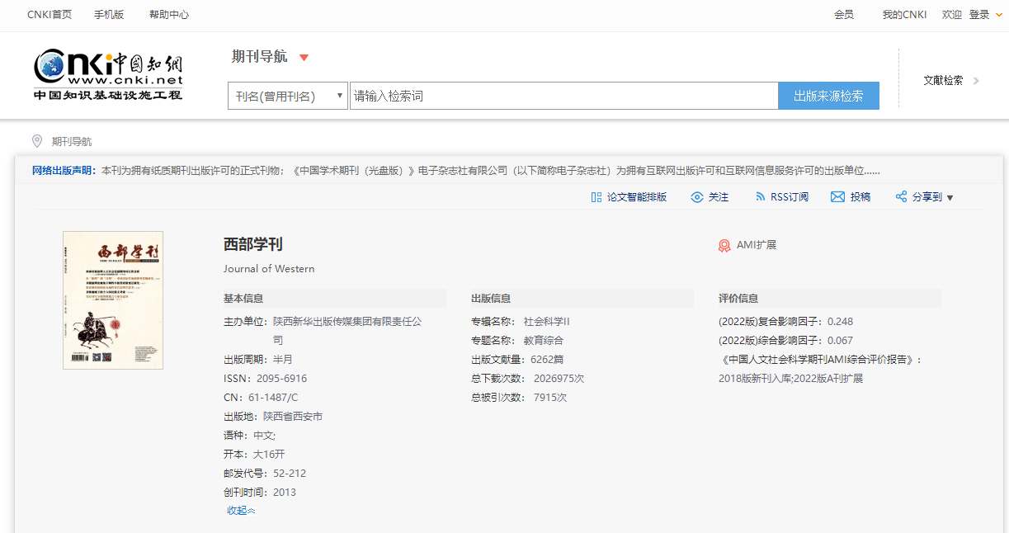Click 专题名称 value 教育综合
This screenshot has width=1009, height=533.
pyautogui.click(x=544, y=341)
